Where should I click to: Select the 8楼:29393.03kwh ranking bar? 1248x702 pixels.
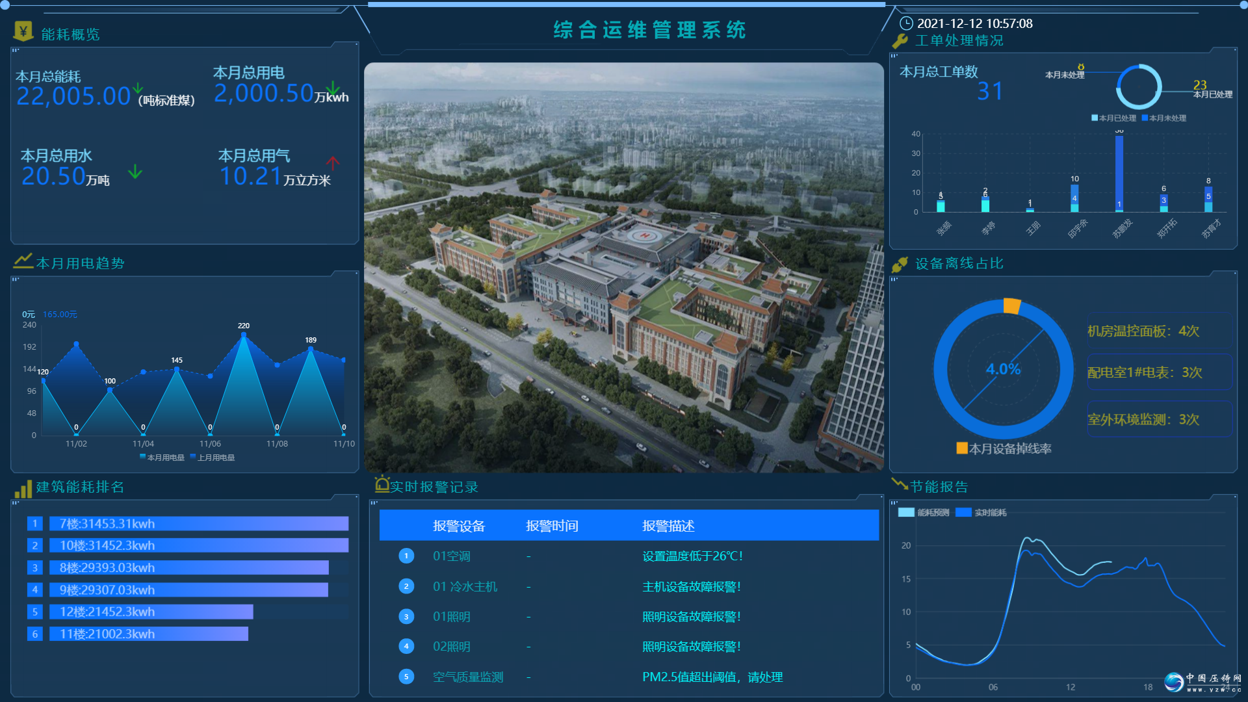tap(189, 567)
